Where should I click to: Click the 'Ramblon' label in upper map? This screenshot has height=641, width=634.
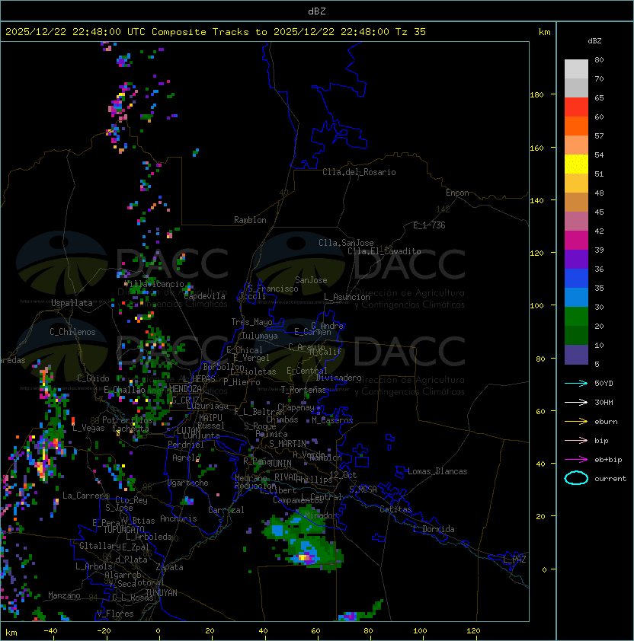coord(250,220)
